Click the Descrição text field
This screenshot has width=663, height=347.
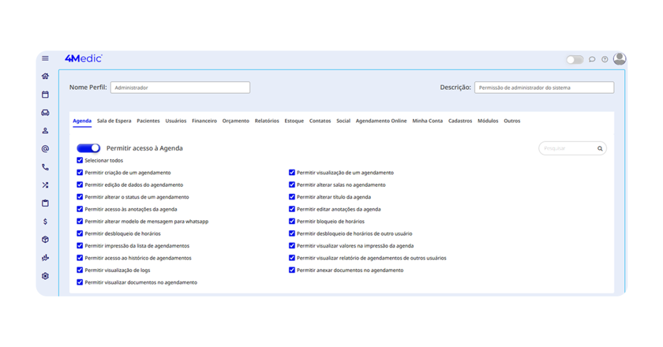click(x=544, y=87)
